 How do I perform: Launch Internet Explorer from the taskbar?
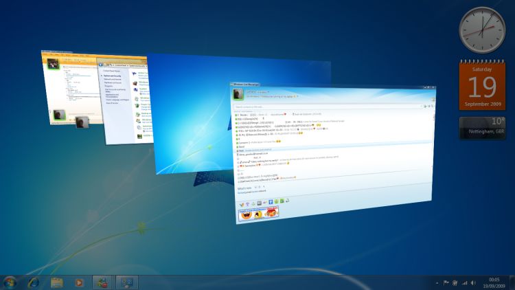click(x=33, y=282)
